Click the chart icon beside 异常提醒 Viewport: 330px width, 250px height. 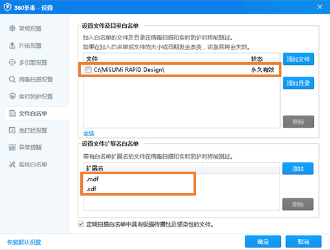coord(12,148)
